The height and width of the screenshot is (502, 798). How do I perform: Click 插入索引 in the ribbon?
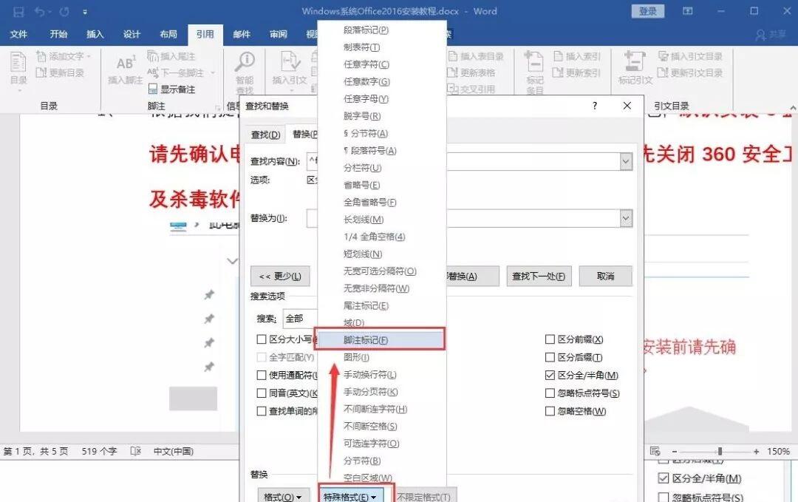point(577,56)
